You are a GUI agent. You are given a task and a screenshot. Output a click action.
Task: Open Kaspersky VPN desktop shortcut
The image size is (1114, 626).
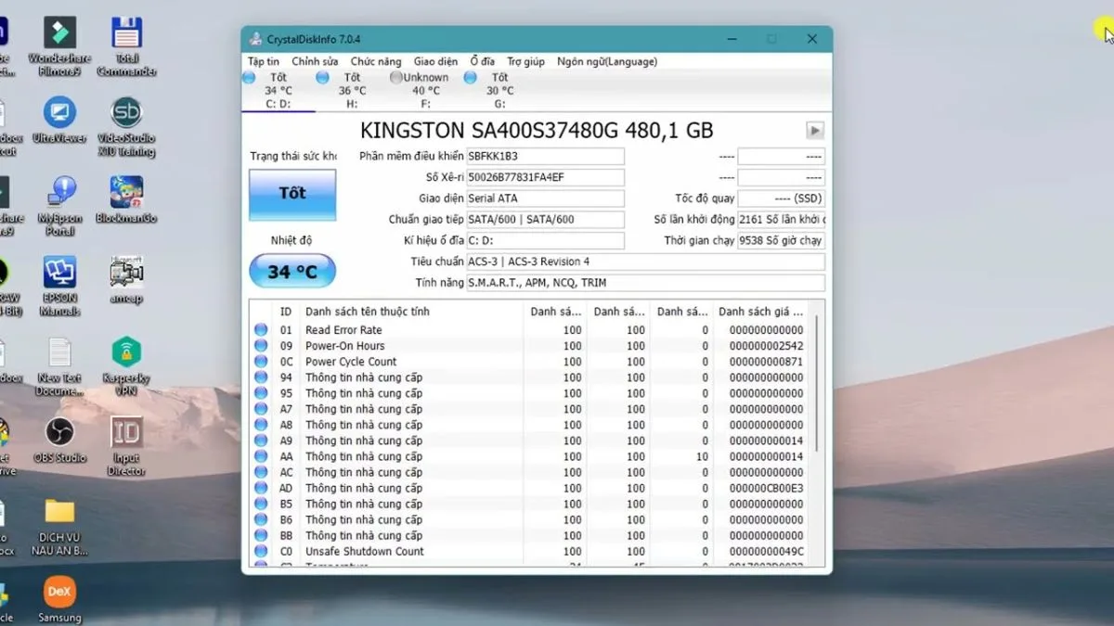point(126,353)
